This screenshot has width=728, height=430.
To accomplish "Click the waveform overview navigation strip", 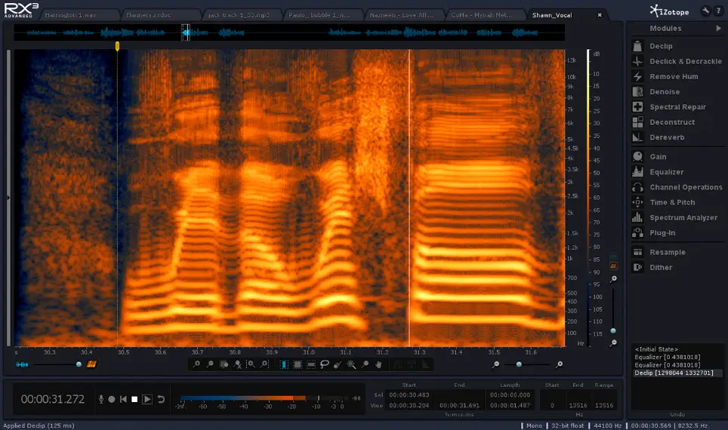I will coord(289,32).
